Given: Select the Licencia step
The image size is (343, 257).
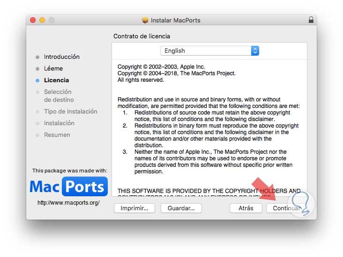Looking at the screenshot, I should (56, 80).
